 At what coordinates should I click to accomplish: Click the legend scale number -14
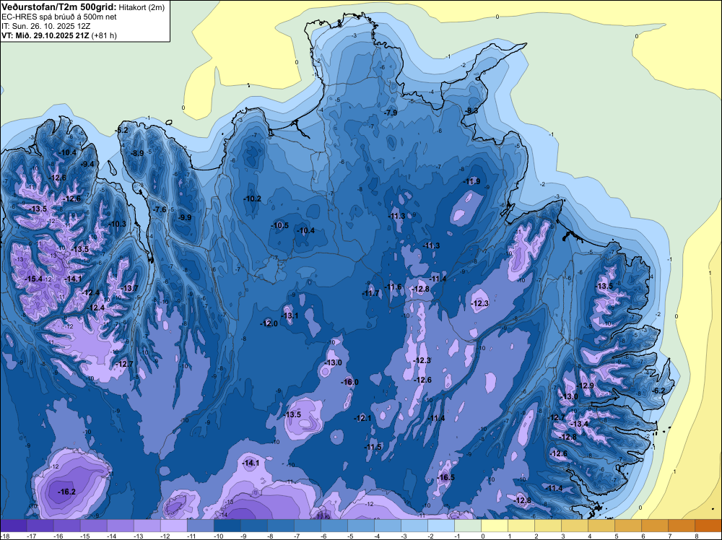pyautogui.click(x=111, y=536)
